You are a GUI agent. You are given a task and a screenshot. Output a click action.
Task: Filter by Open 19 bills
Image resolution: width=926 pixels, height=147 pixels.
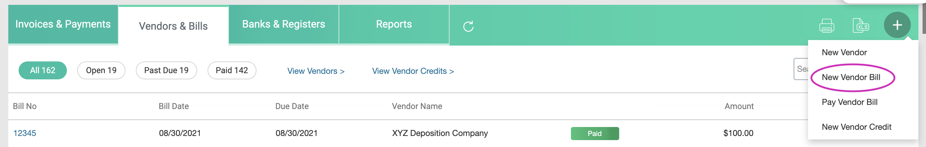tap(101, 70)
